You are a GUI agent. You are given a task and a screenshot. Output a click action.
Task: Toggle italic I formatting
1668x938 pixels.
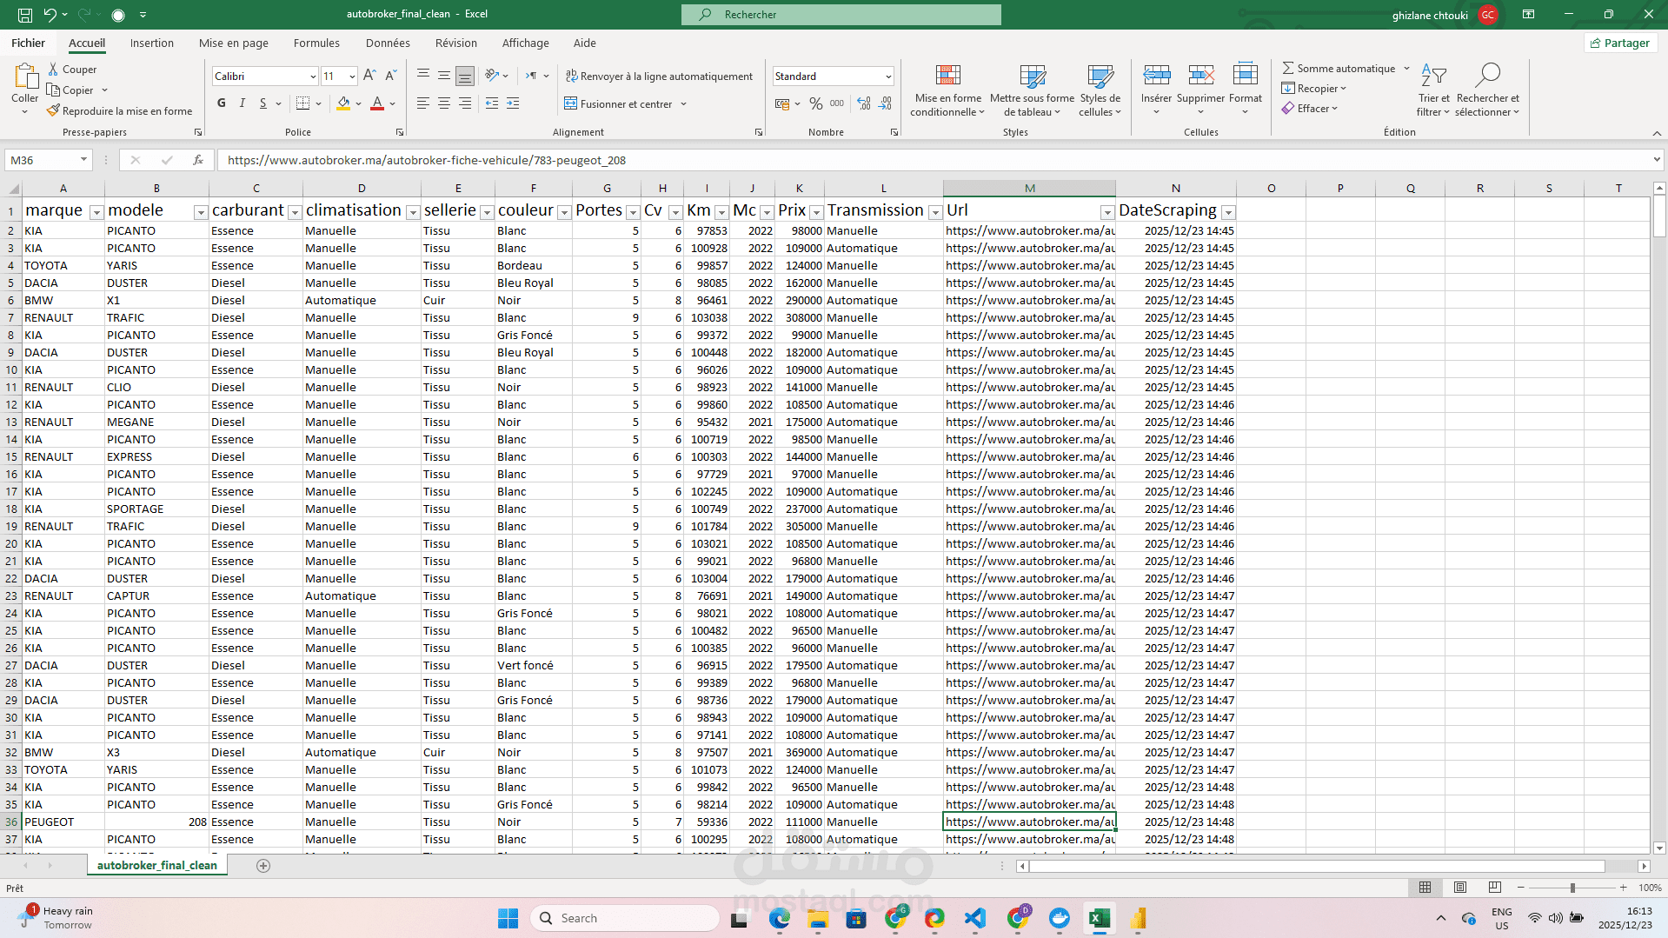tap(243, 103)
